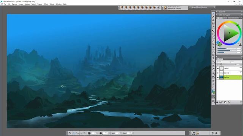The image size is (243, 136).
Task: Open the brush size slider dropdown
Action: click(x=97, y=133)
